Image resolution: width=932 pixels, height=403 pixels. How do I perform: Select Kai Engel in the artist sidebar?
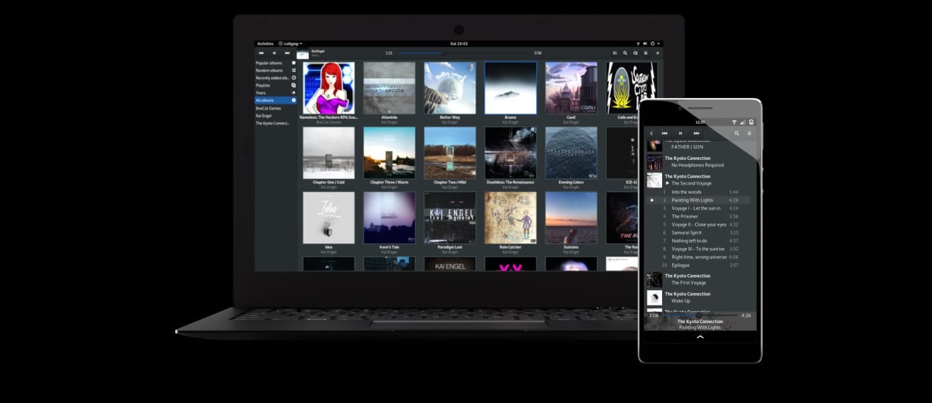coord(267,114)
